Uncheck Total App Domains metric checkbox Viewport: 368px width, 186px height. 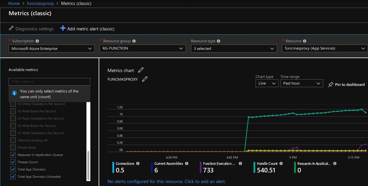tap(13, 169)
